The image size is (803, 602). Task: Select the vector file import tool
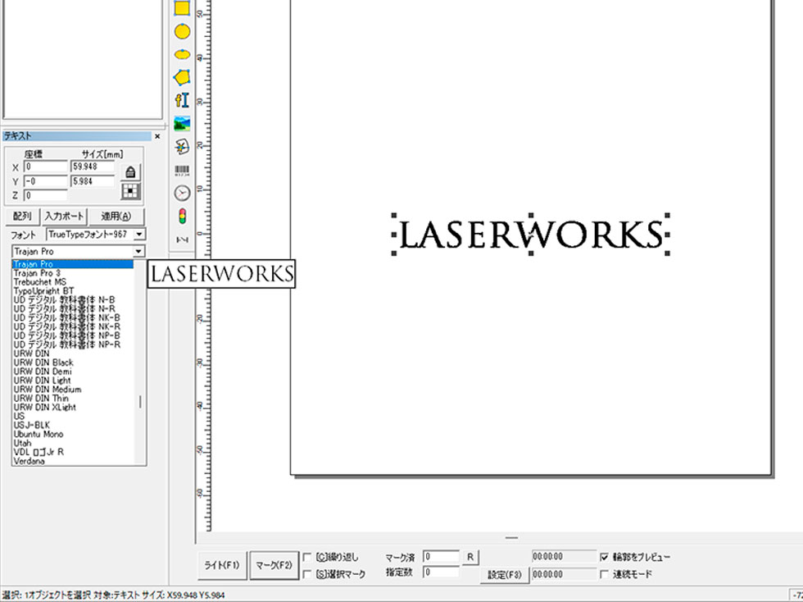point(182,147)
